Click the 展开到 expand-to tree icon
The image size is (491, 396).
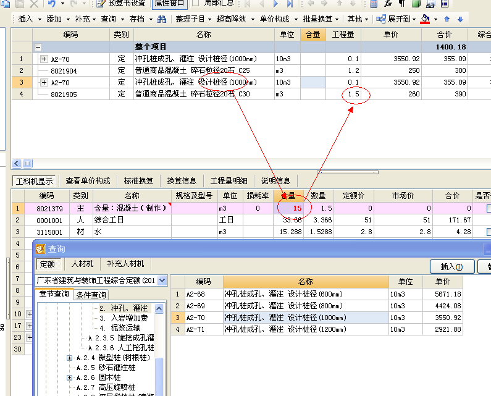[x=381, y=19]
